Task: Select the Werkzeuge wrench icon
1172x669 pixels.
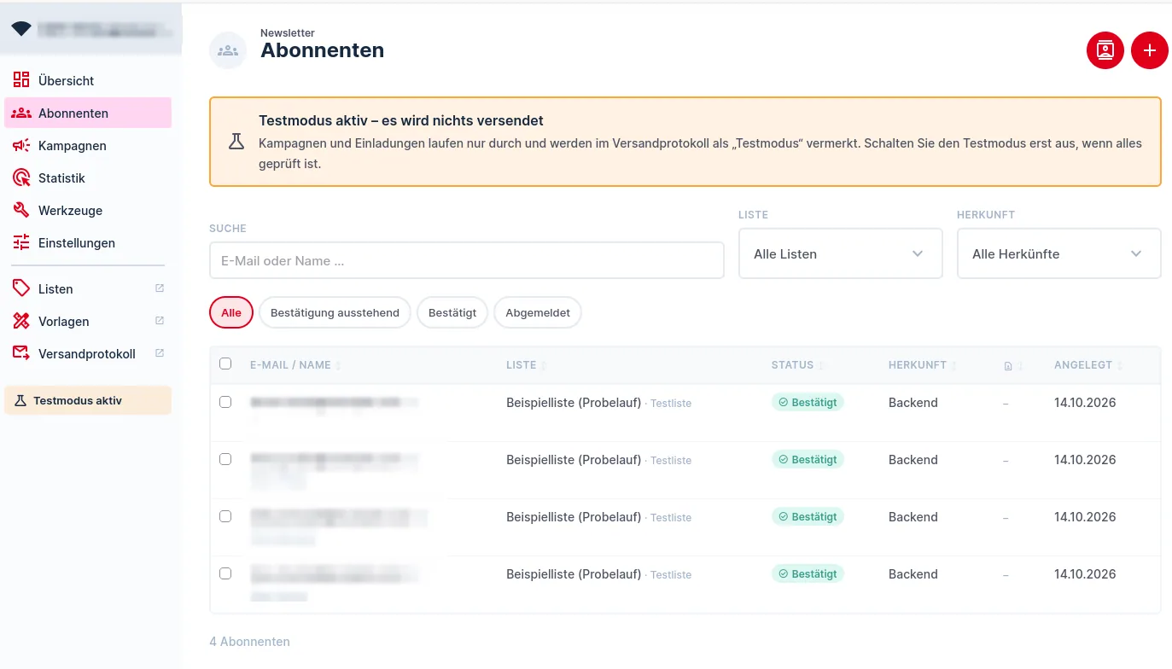Action: click(21, 210)
